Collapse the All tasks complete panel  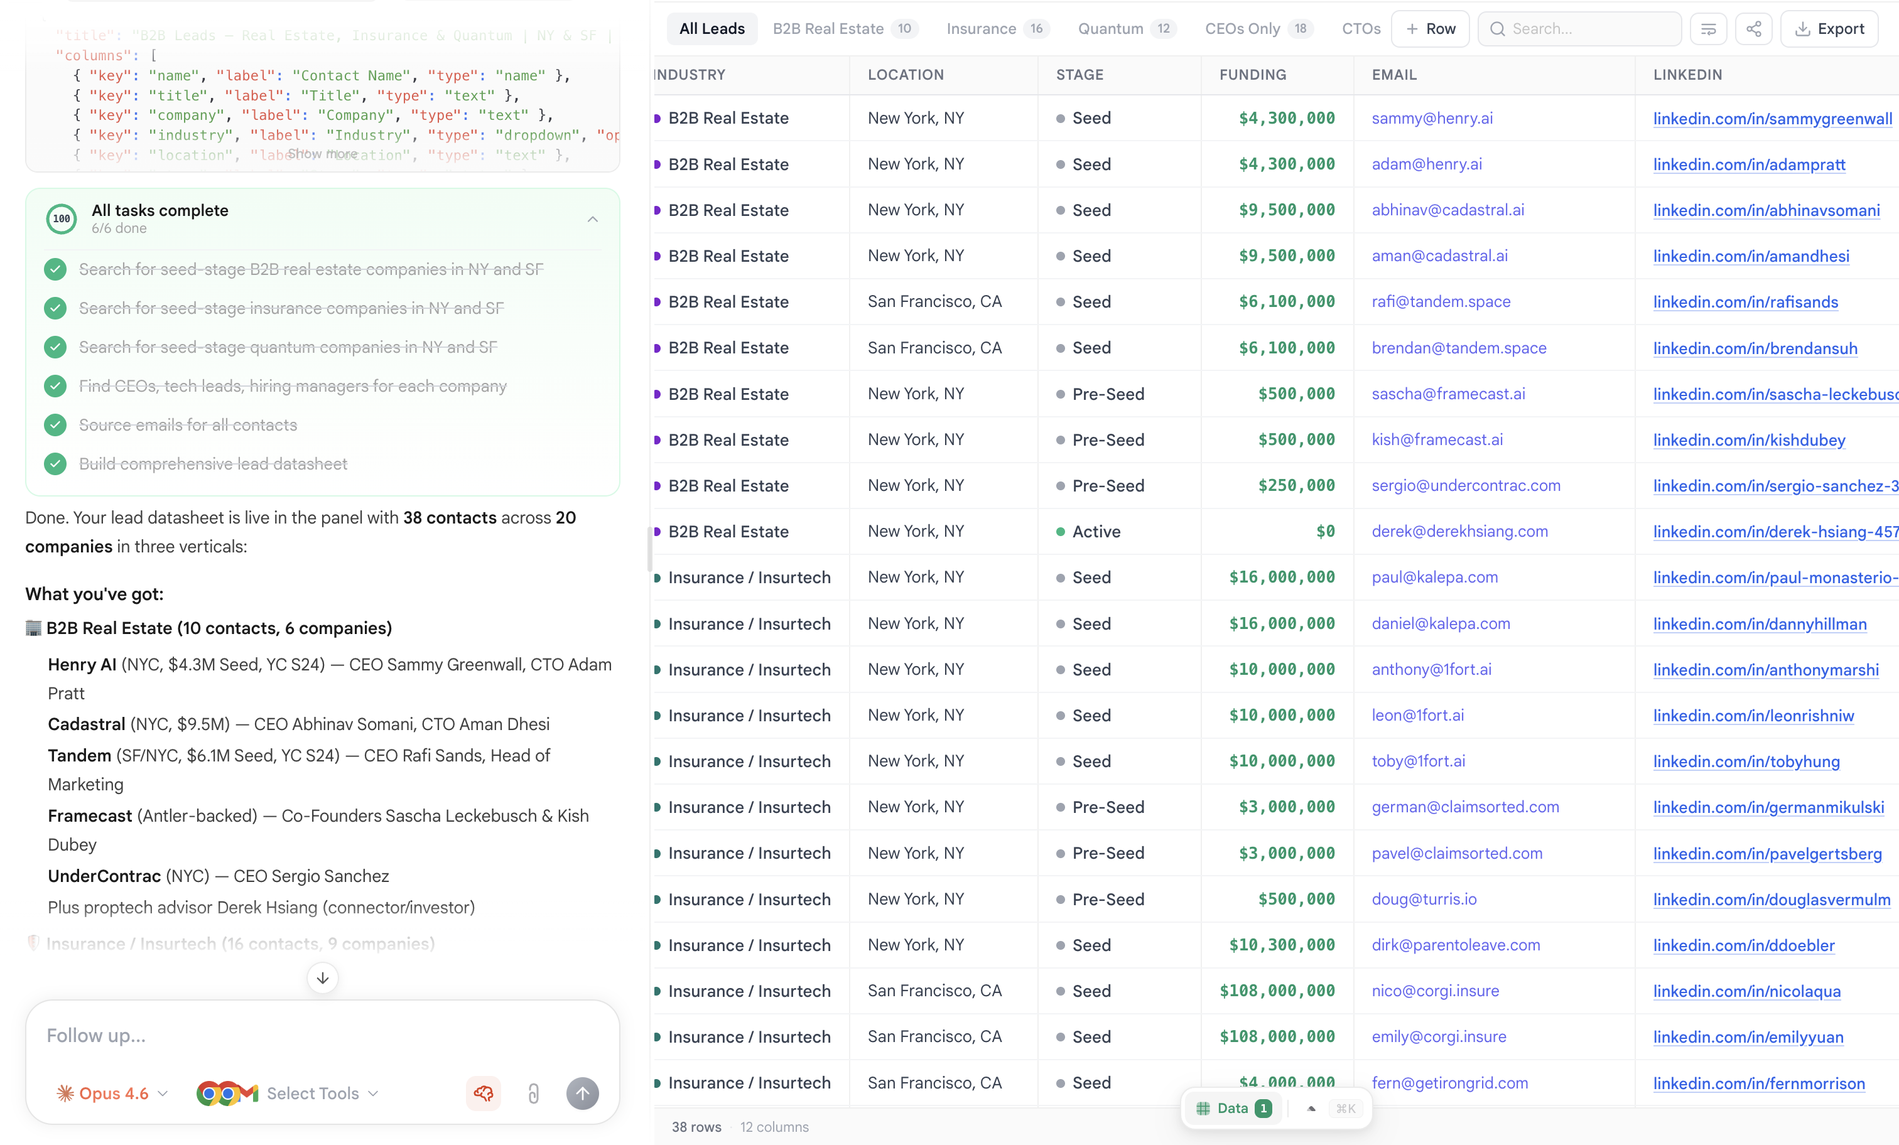[592, 219]
